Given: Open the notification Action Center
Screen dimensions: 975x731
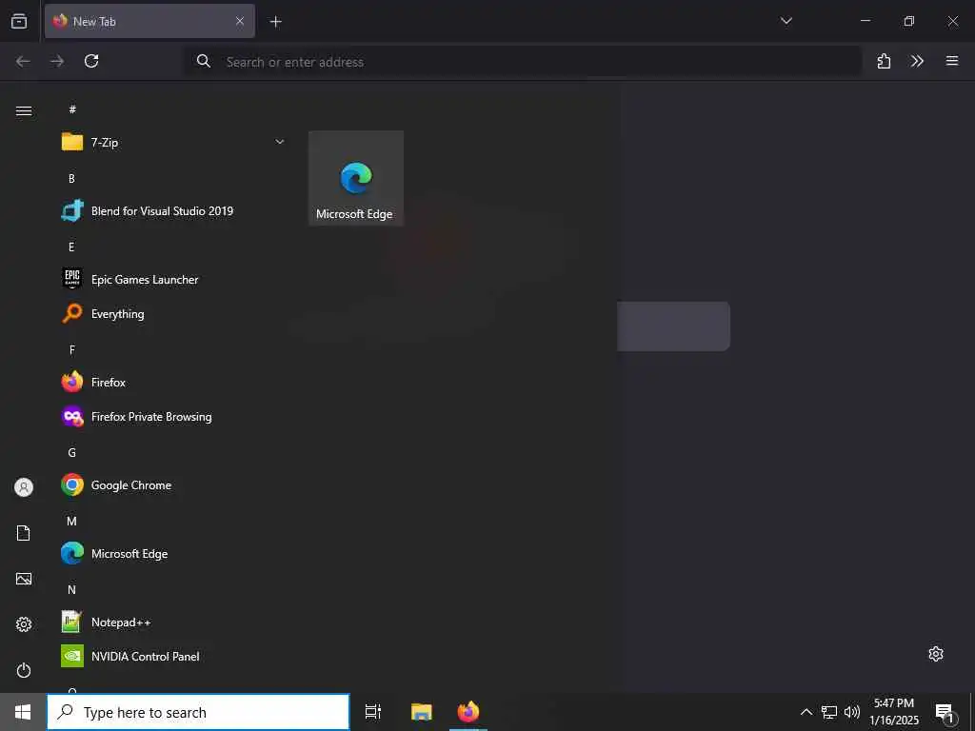Looking at the screenshot, I should pos(945,713).
